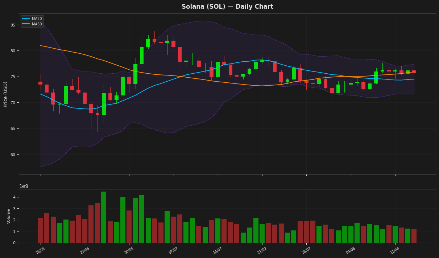Click the 14/07 date label
Image resolution: width=439 pixels, height=258 pixels.
pos(218,250)
